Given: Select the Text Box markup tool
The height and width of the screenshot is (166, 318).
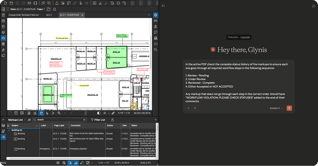Looking at the screenshot, I should pos(94,3).
